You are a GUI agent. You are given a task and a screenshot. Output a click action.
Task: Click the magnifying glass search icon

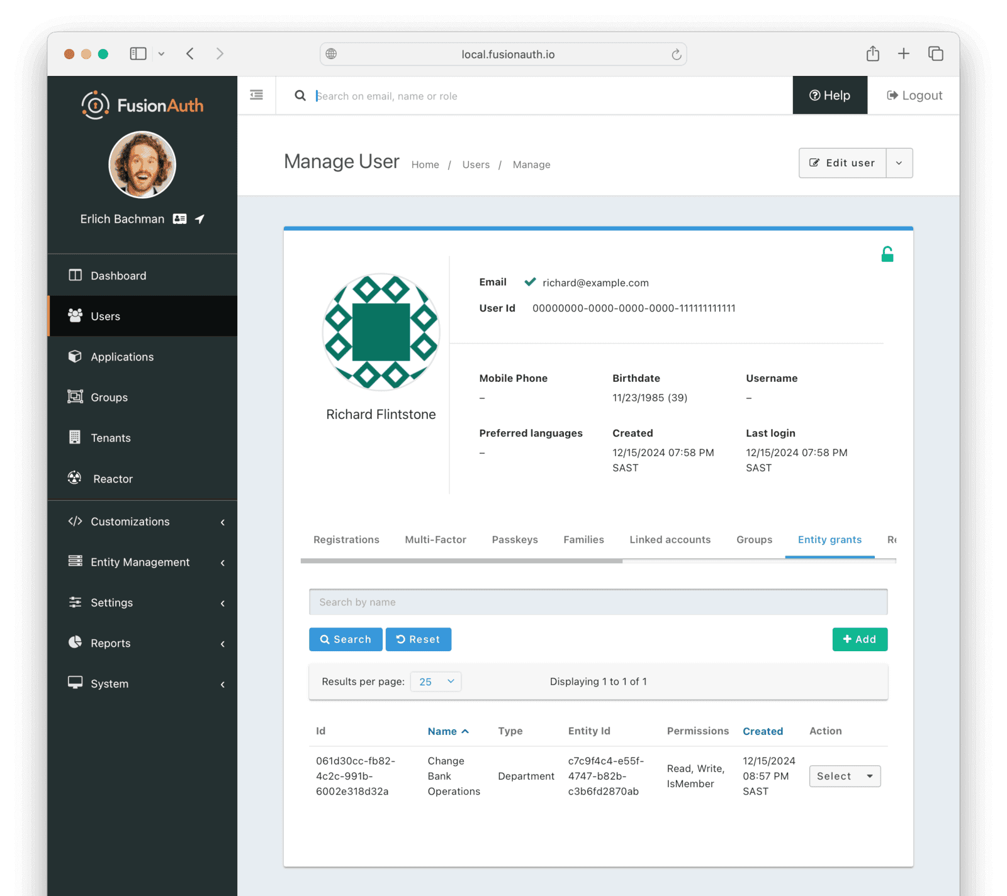click(300, 96)
